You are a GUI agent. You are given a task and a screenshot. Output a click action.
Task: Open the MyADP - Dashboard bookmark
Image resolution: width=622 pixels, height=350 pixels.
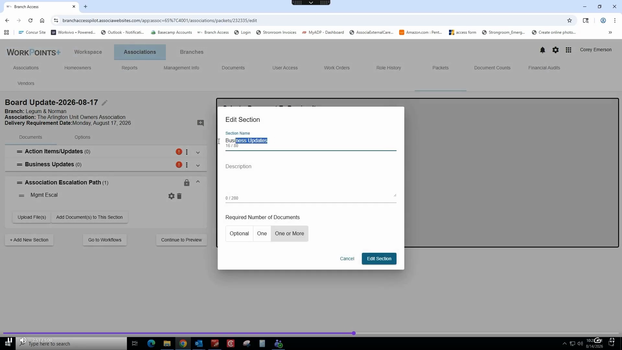(323, 32)
